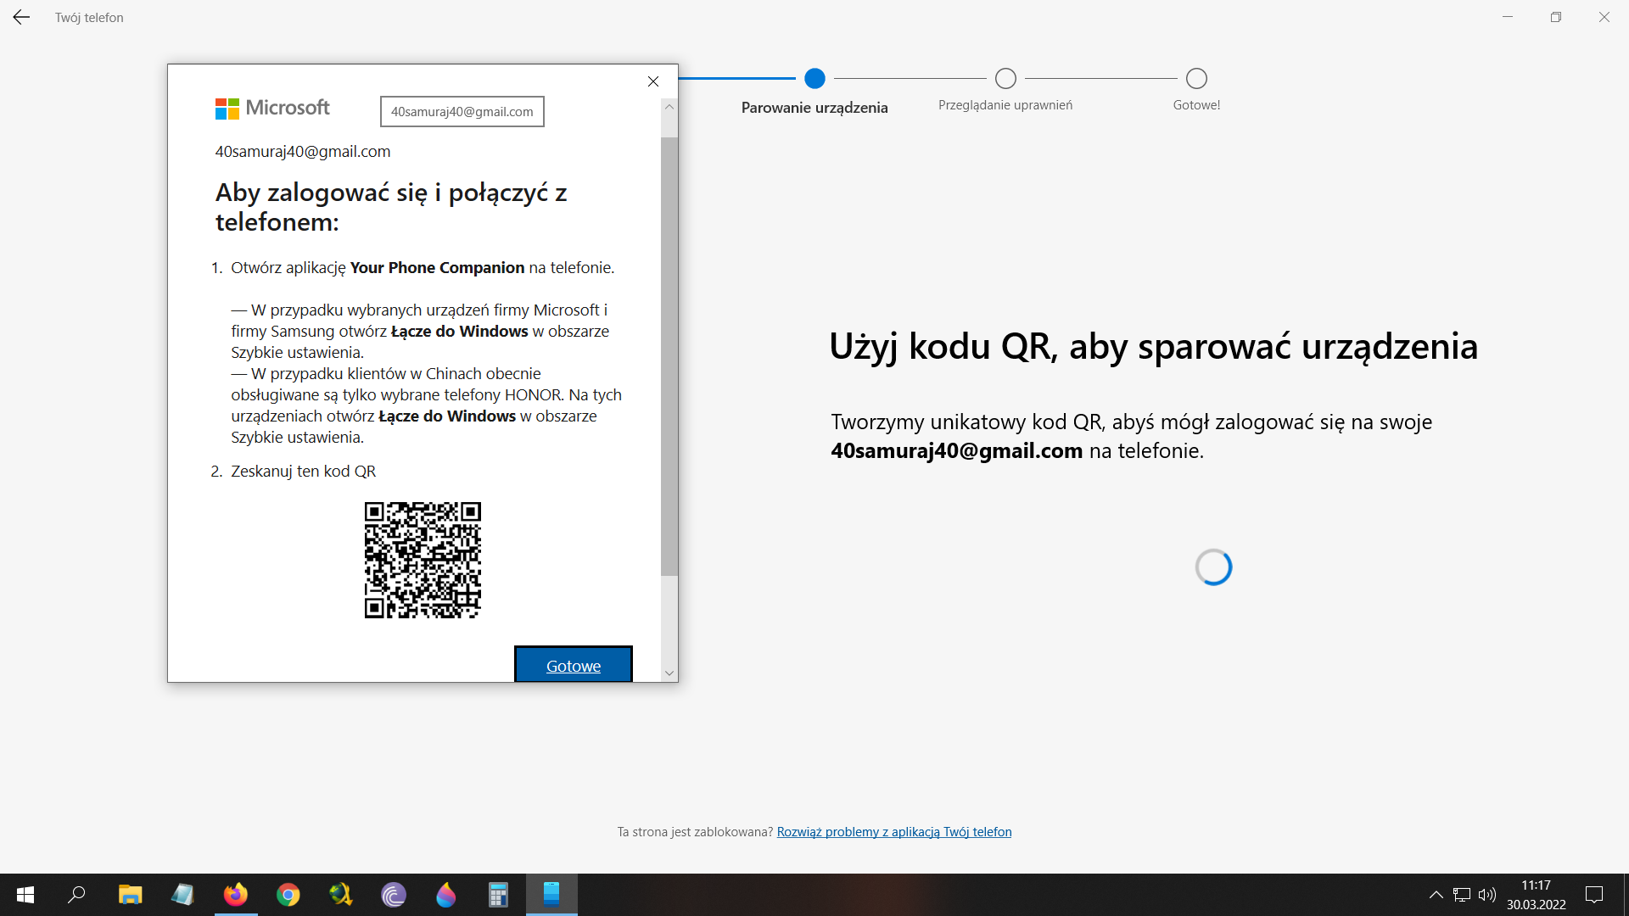Screen dimensions: 1629x916
Task: Launch Google Chrome from the taskbar
Action: pos(288,895)
